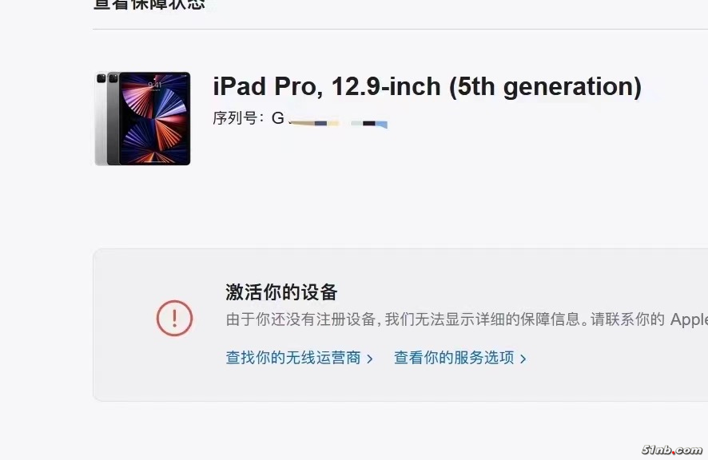708x460 pixels.
Task: Click the 激活你的设备 heading
Action: pyautogui.click(x=281, y=292)
